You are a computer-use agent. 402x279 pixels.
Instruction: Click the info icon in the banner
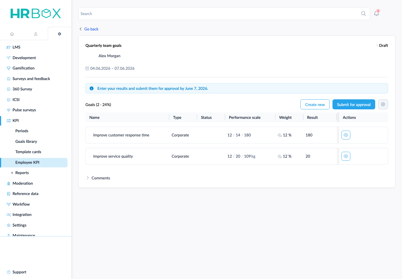[92, 88]
